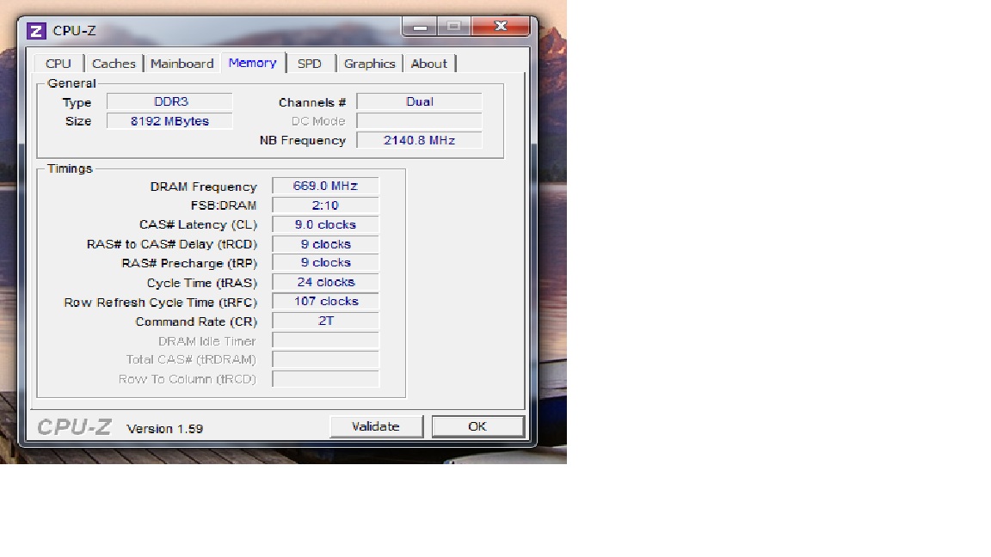Select the Mainboard tab
991x557 pixels.
pyautogui.click(x=182, y=64)
